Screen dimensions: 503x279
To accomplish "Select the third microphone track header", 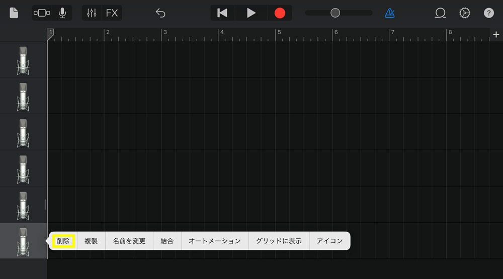I will click(23, 132).
